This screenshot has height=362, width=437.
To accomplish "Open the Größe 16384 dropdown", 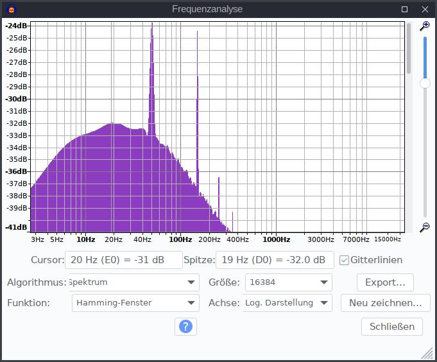I will tap(289, 282).
